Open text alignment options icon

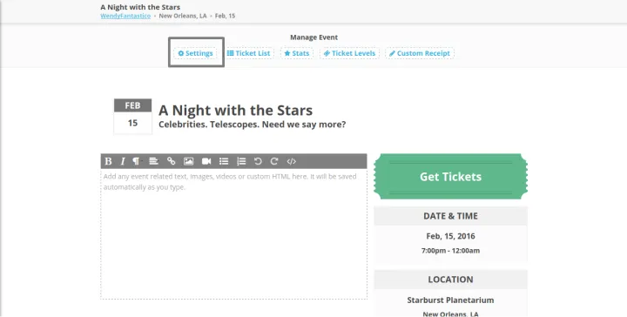[153, 161]
